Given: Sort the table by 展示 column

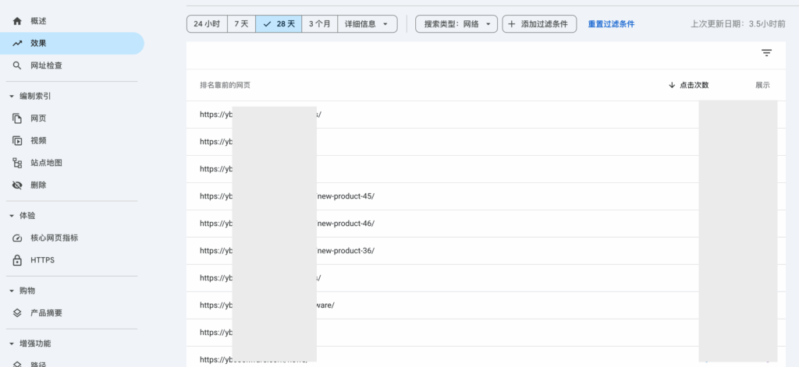Looking at the screenshot, I should coord(762,85).
